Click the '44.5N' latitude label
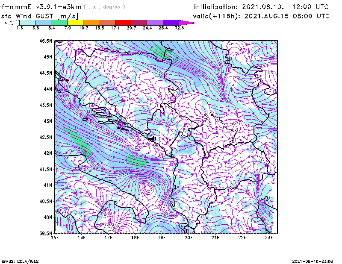Screen dimensions: 342x264 pyautogui.click(x=46, y=73)
